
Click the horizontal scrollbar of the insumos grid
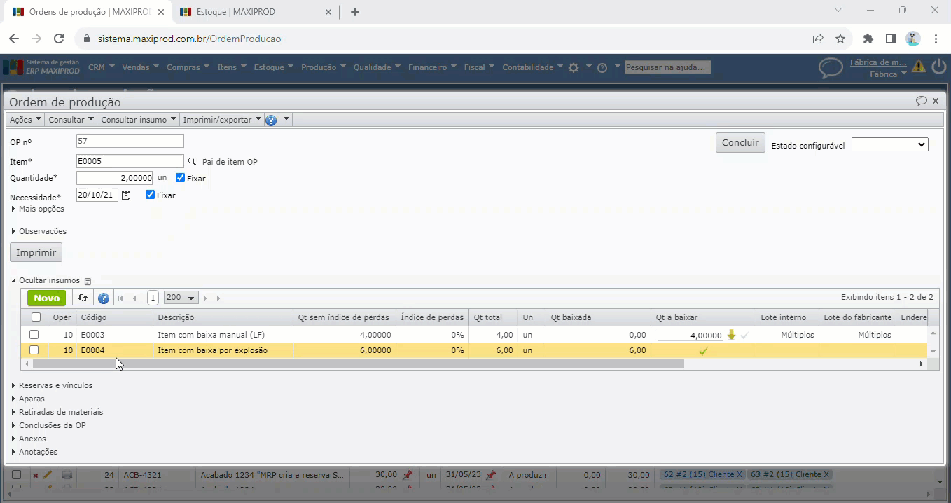click(x=358, y=364)
